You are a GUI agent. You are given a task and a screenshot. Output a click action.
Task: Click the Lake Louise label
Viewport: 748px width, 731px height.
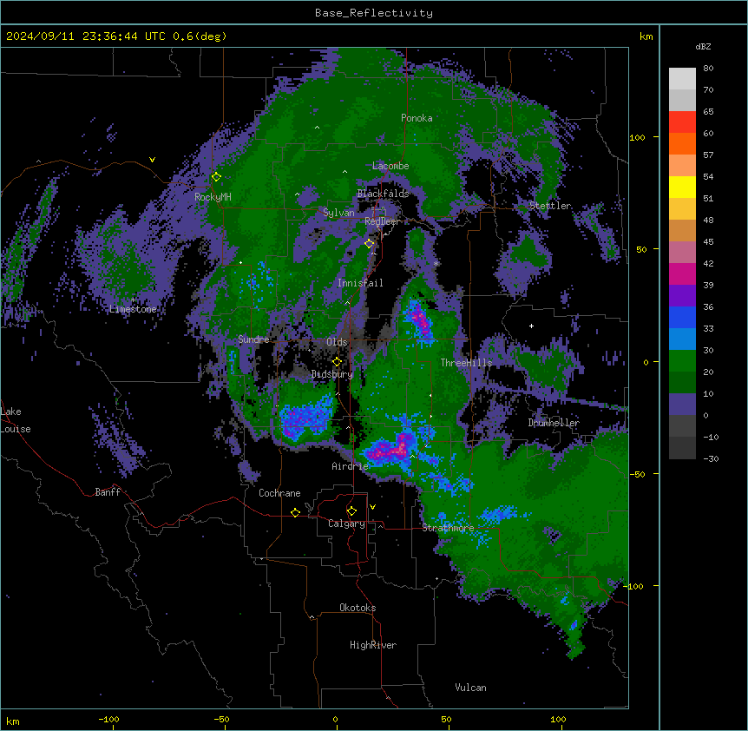point(16,420)
